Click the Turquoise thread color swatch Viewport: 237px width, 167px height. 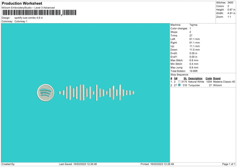tap(179, 85)
